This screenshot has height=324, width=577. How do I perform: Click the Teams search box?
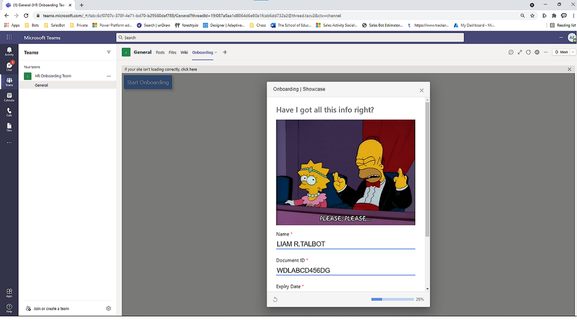[290, 37]
